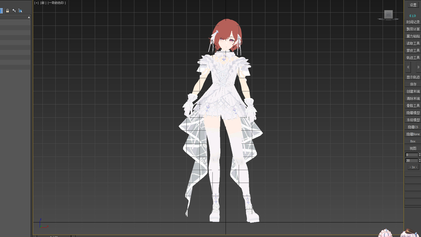Open the 设置 settings panel
Screen dimensions: 421x237
pyautogui.click(x=413, y=5)
